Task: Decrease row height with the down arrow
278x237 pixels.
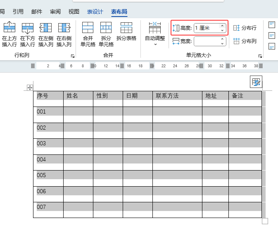Action: pyautogui.click(x=222, y=30)
